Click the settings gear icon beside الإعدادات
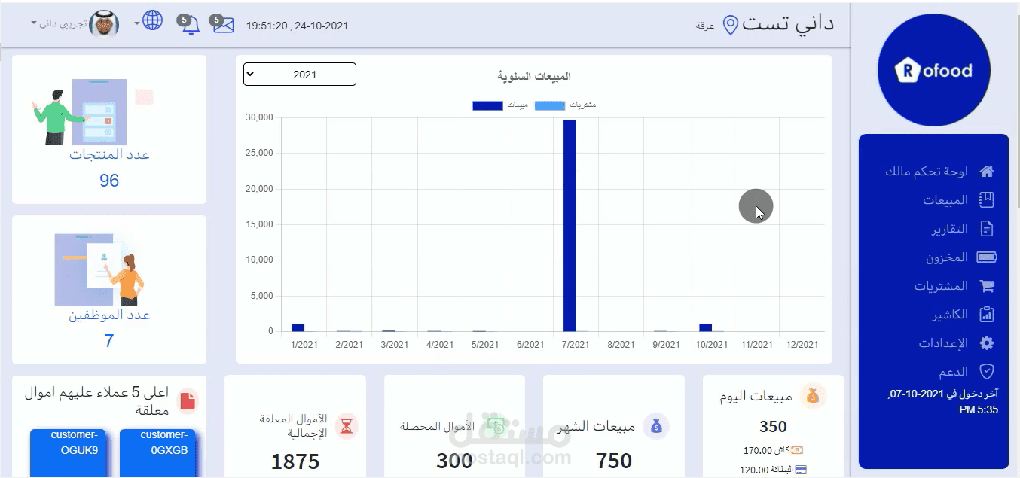 [x=986, y=343]
